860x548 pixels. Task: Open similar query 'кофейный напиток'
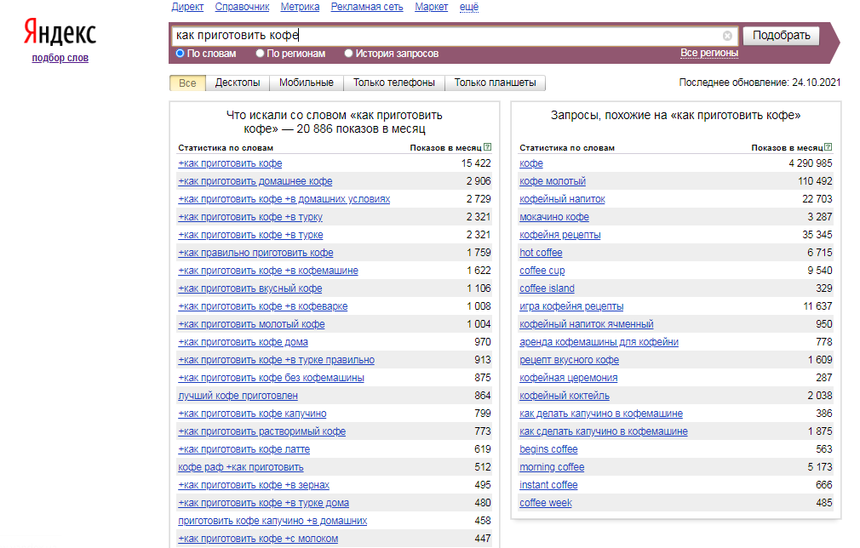coord(562,199)
